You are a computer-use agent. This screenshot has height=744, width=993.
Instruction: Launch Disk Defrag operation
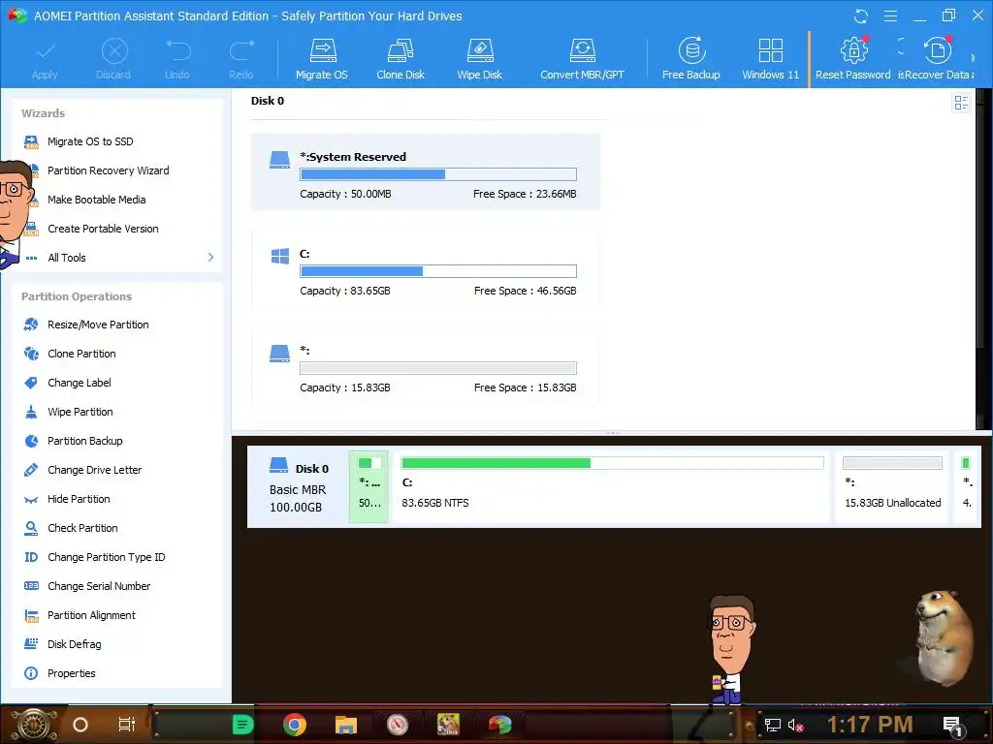pos(74,644)
